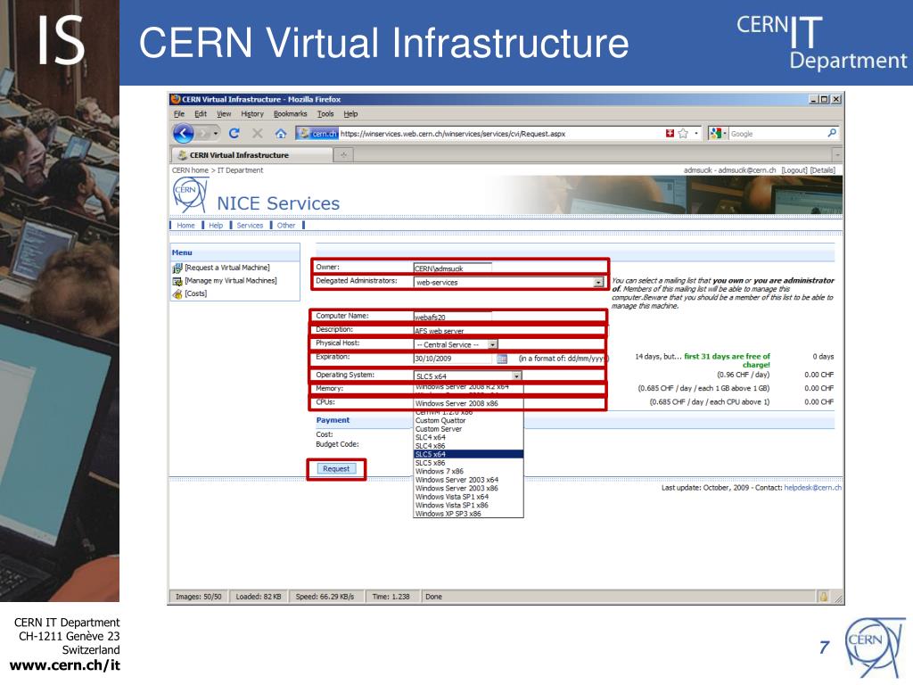
Task: Click the [Details] link
Action: pyautogui.click(x=823, y=170)
